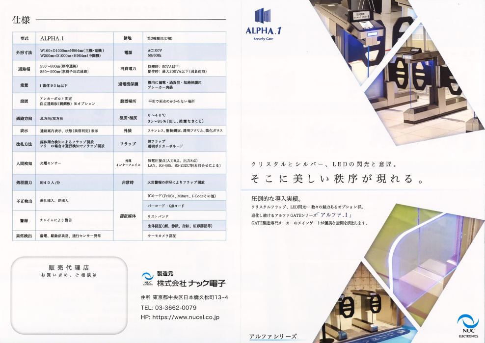Select the value リストバンド

[158, 216]
